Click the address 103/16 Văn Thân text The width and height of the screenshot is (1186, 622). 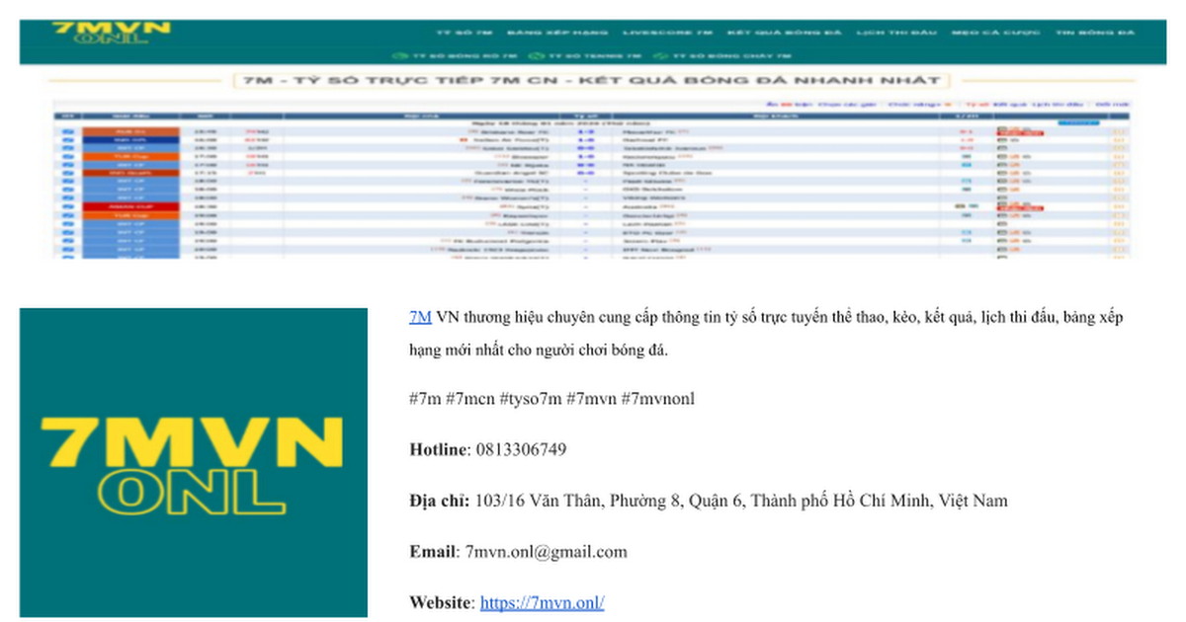(x=741, y=501)
